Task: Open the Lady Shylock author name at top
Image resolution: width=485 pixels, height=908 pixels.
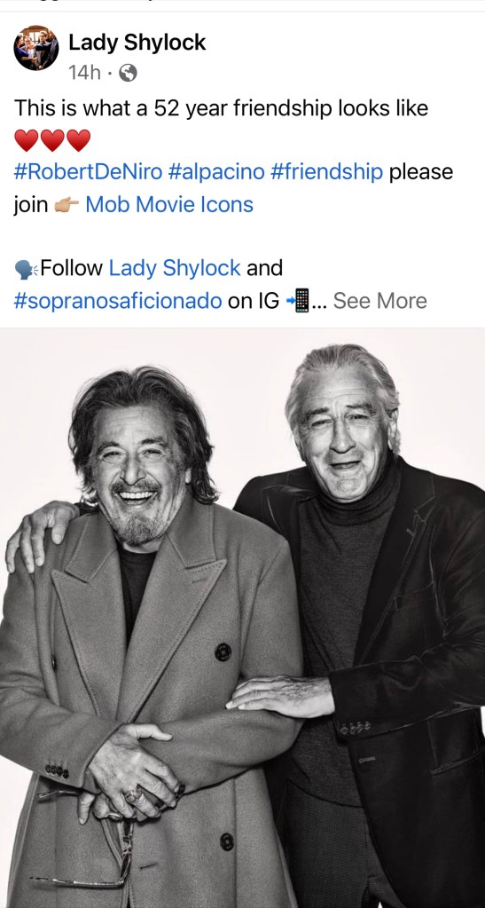Action: 137,43
